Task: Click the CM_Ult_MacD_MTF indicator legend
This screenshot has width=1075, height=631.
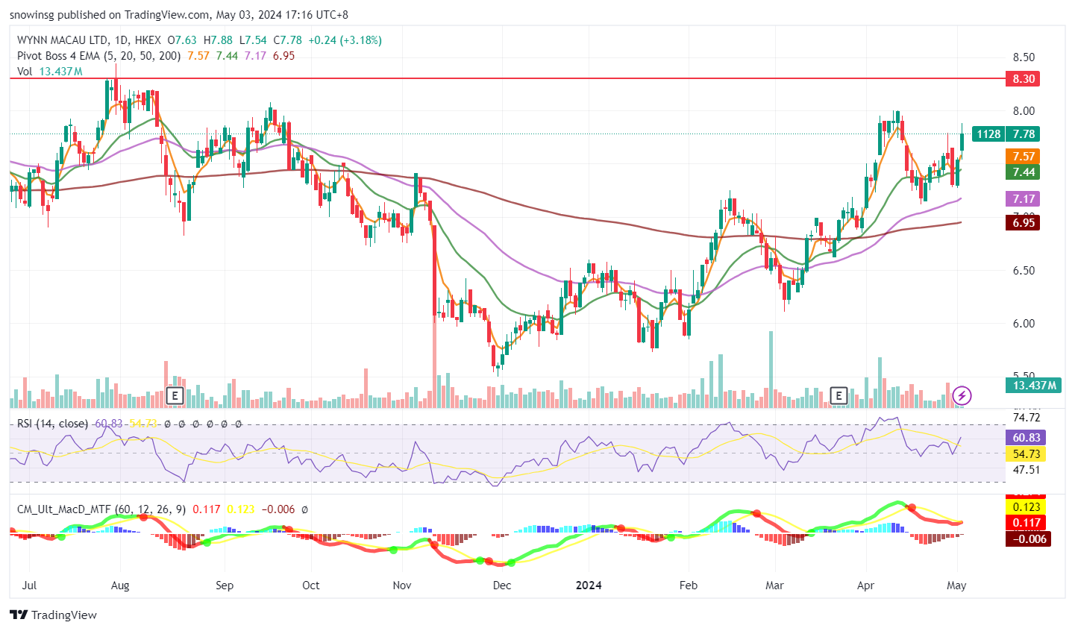Action: click(x=101, y=509)
